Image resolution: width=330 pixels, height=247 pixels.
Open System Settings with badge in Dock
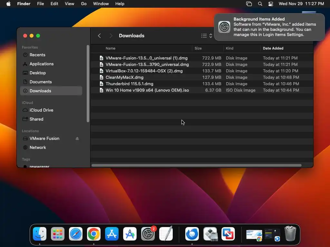[x=148, y=234]
